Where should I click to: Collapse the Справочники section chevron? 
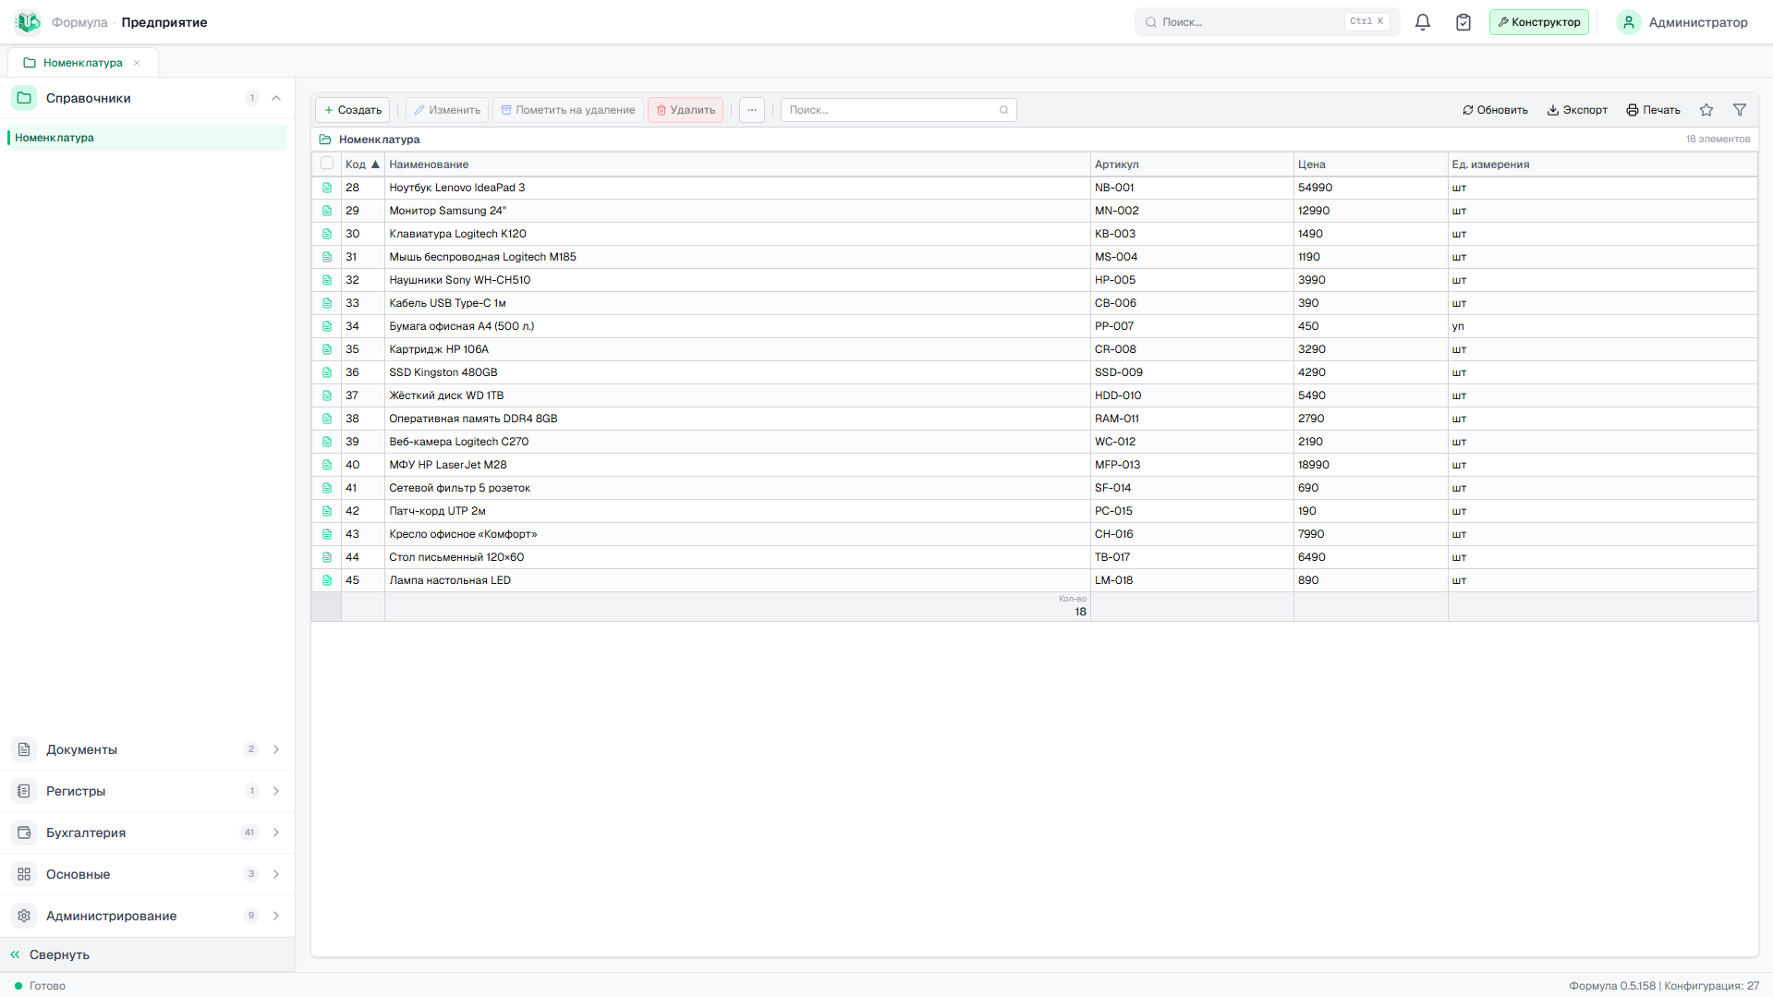pyautogui.click(x=276, y=98)
